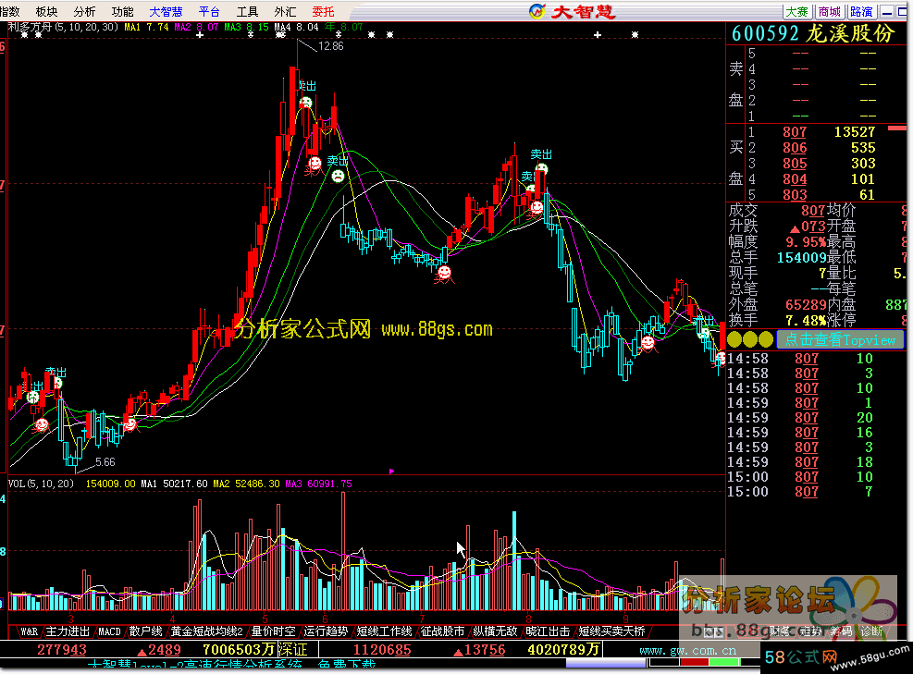Switch to the 主力进出 indicator tab
Screen dimensions: 913x674
68,631
